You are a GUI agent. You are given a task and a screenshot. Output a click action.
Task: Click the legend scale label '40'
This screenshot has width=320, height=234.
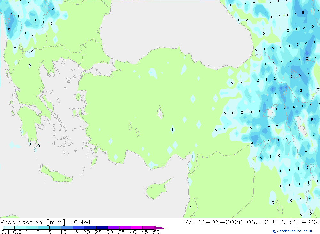point(133,232)
